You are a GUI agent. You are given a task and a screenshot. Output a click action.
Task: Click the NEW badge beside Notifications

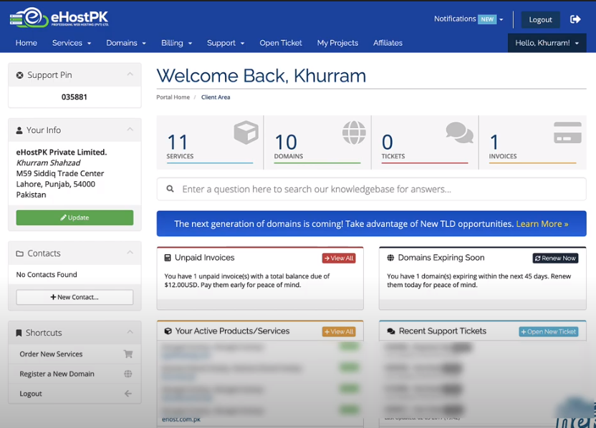(487, 19)
